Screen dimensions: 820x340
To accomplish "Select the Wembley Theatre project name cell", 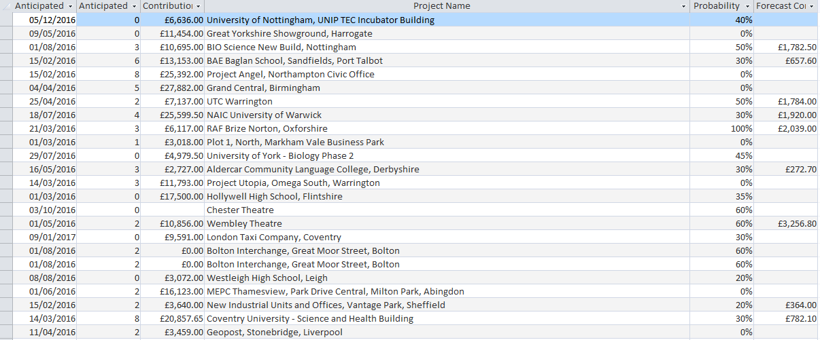I will (x=447, y=223).
